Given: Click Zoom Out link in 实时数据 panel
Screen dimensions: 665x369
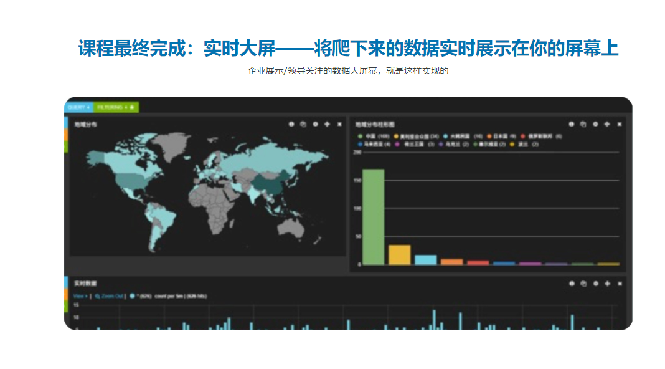Looking at the screenshot, I should point(110,296).
